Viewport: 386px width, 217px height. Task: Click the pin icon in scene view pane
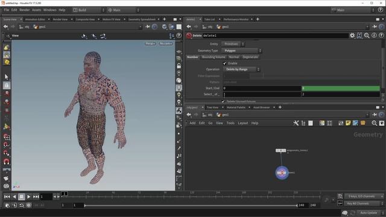tap(147, 27)
